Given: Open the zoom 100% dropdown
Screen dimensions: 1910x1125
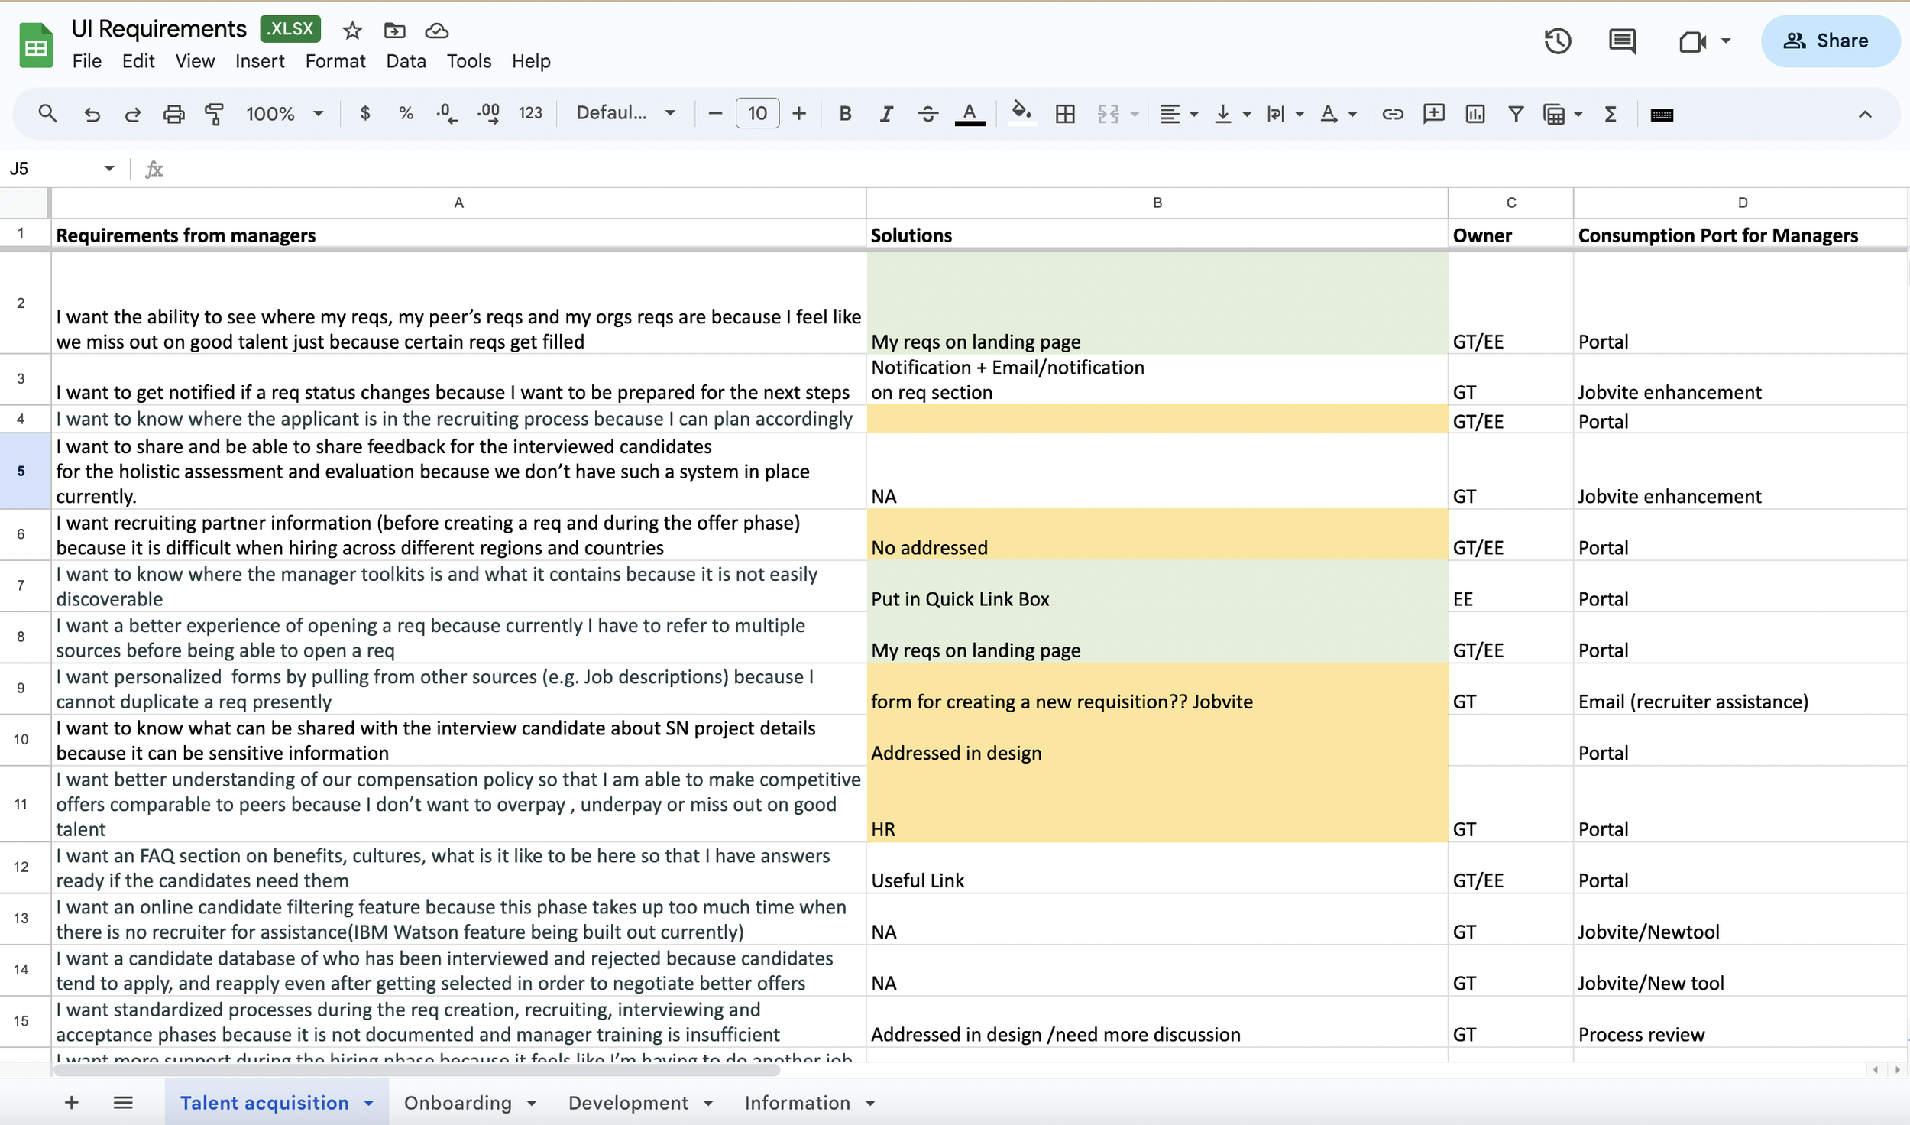Looking at the screenshot, I should [284, 114].
